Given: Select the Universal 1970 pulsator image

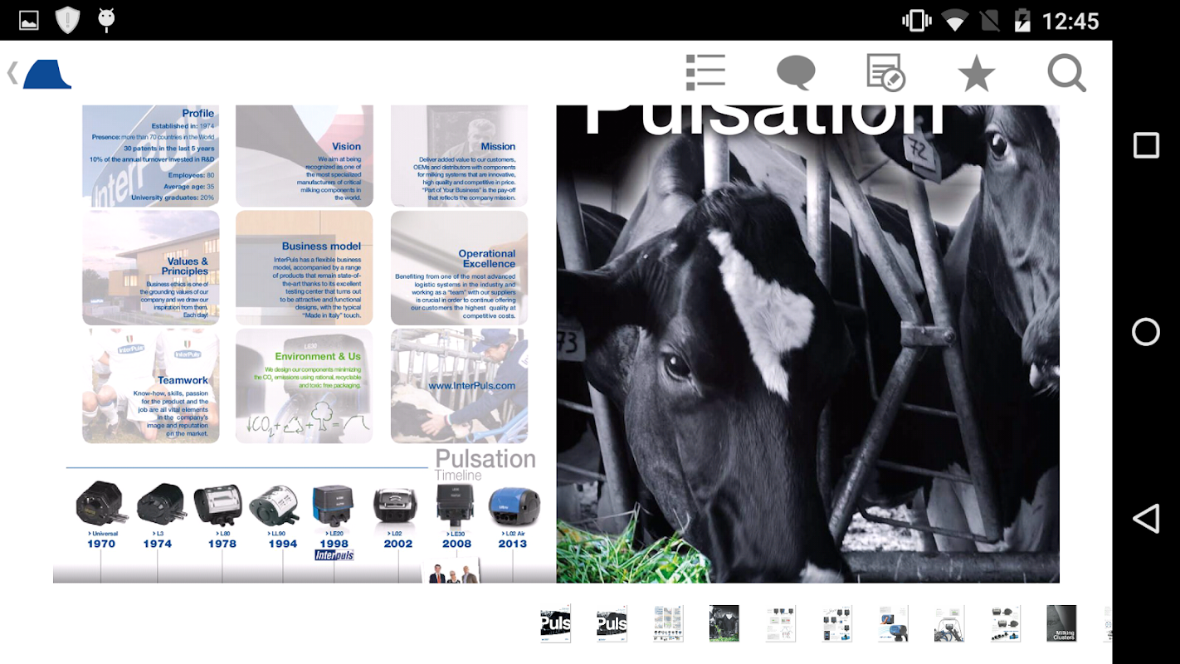Looking at the screenshot, I should [x=101, y=503].
